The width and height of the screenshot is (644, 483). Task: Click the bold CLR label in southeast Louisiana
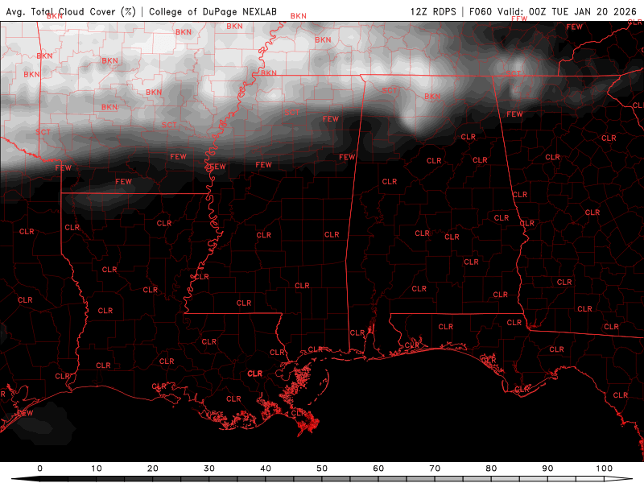pos(254,374)
